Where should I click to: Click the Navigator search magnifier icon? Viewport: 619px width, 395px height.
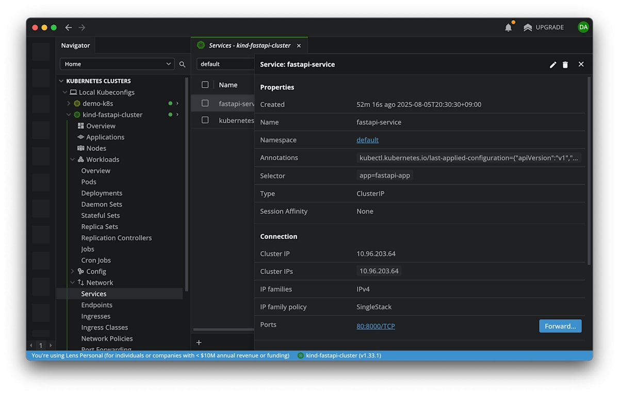[182, 64]
